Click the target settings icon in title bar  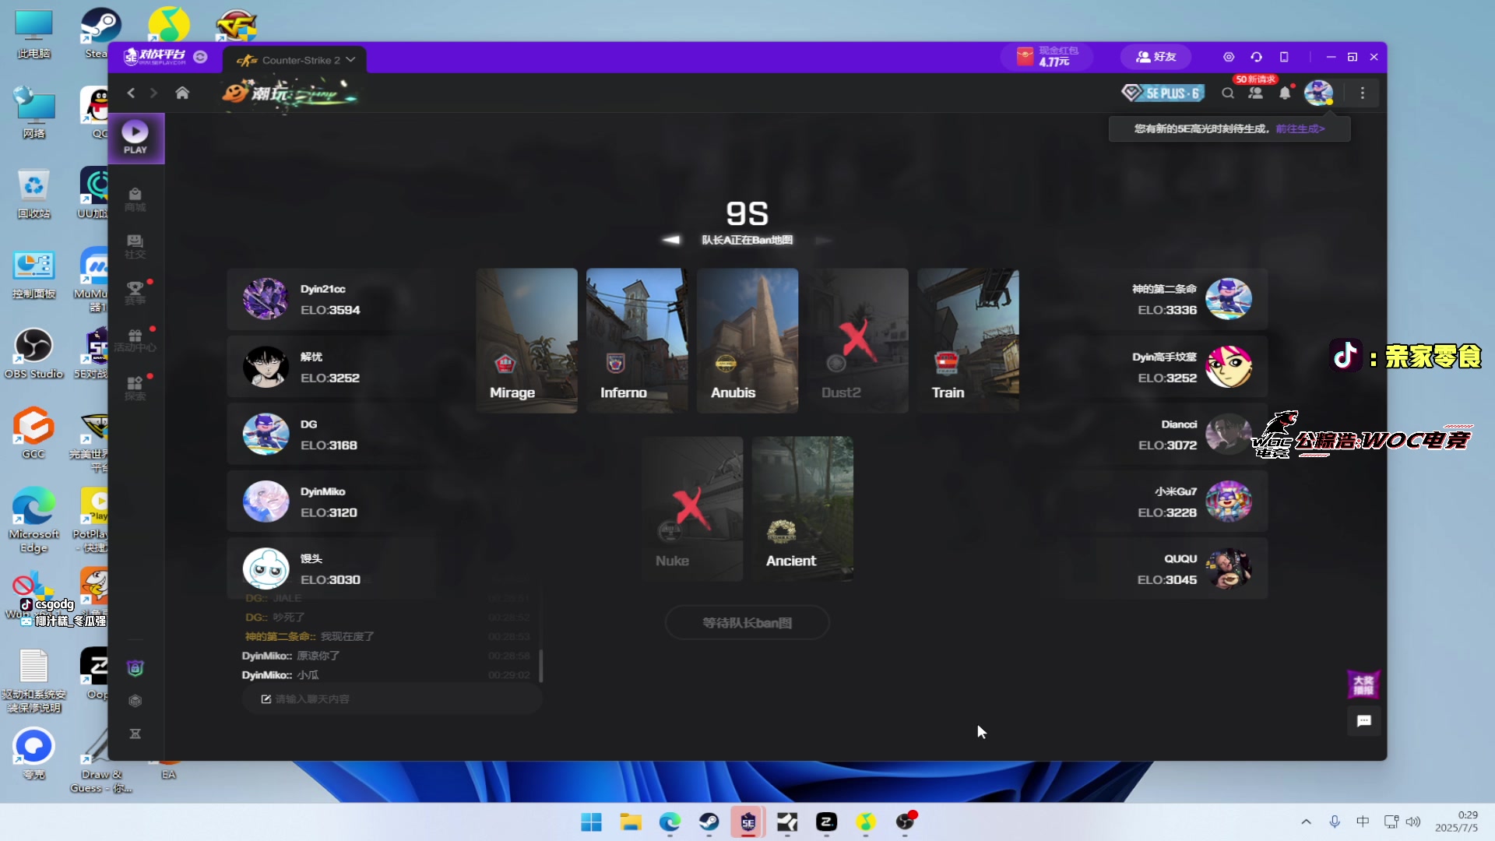1229,57
